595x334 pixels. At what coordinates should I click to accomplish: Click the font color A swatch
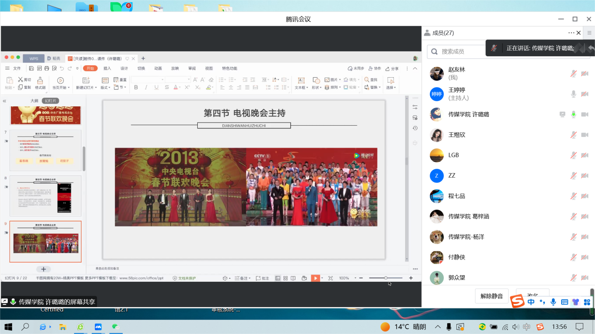click(176, 88)
